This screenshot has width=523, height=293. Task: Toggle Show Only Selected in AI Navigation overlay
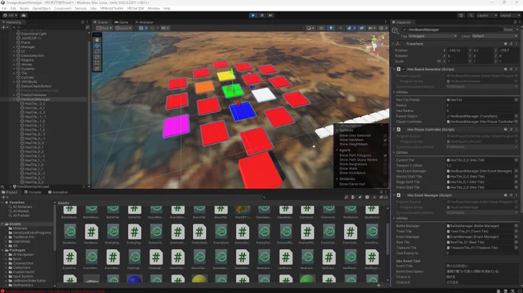coord(385,135)
